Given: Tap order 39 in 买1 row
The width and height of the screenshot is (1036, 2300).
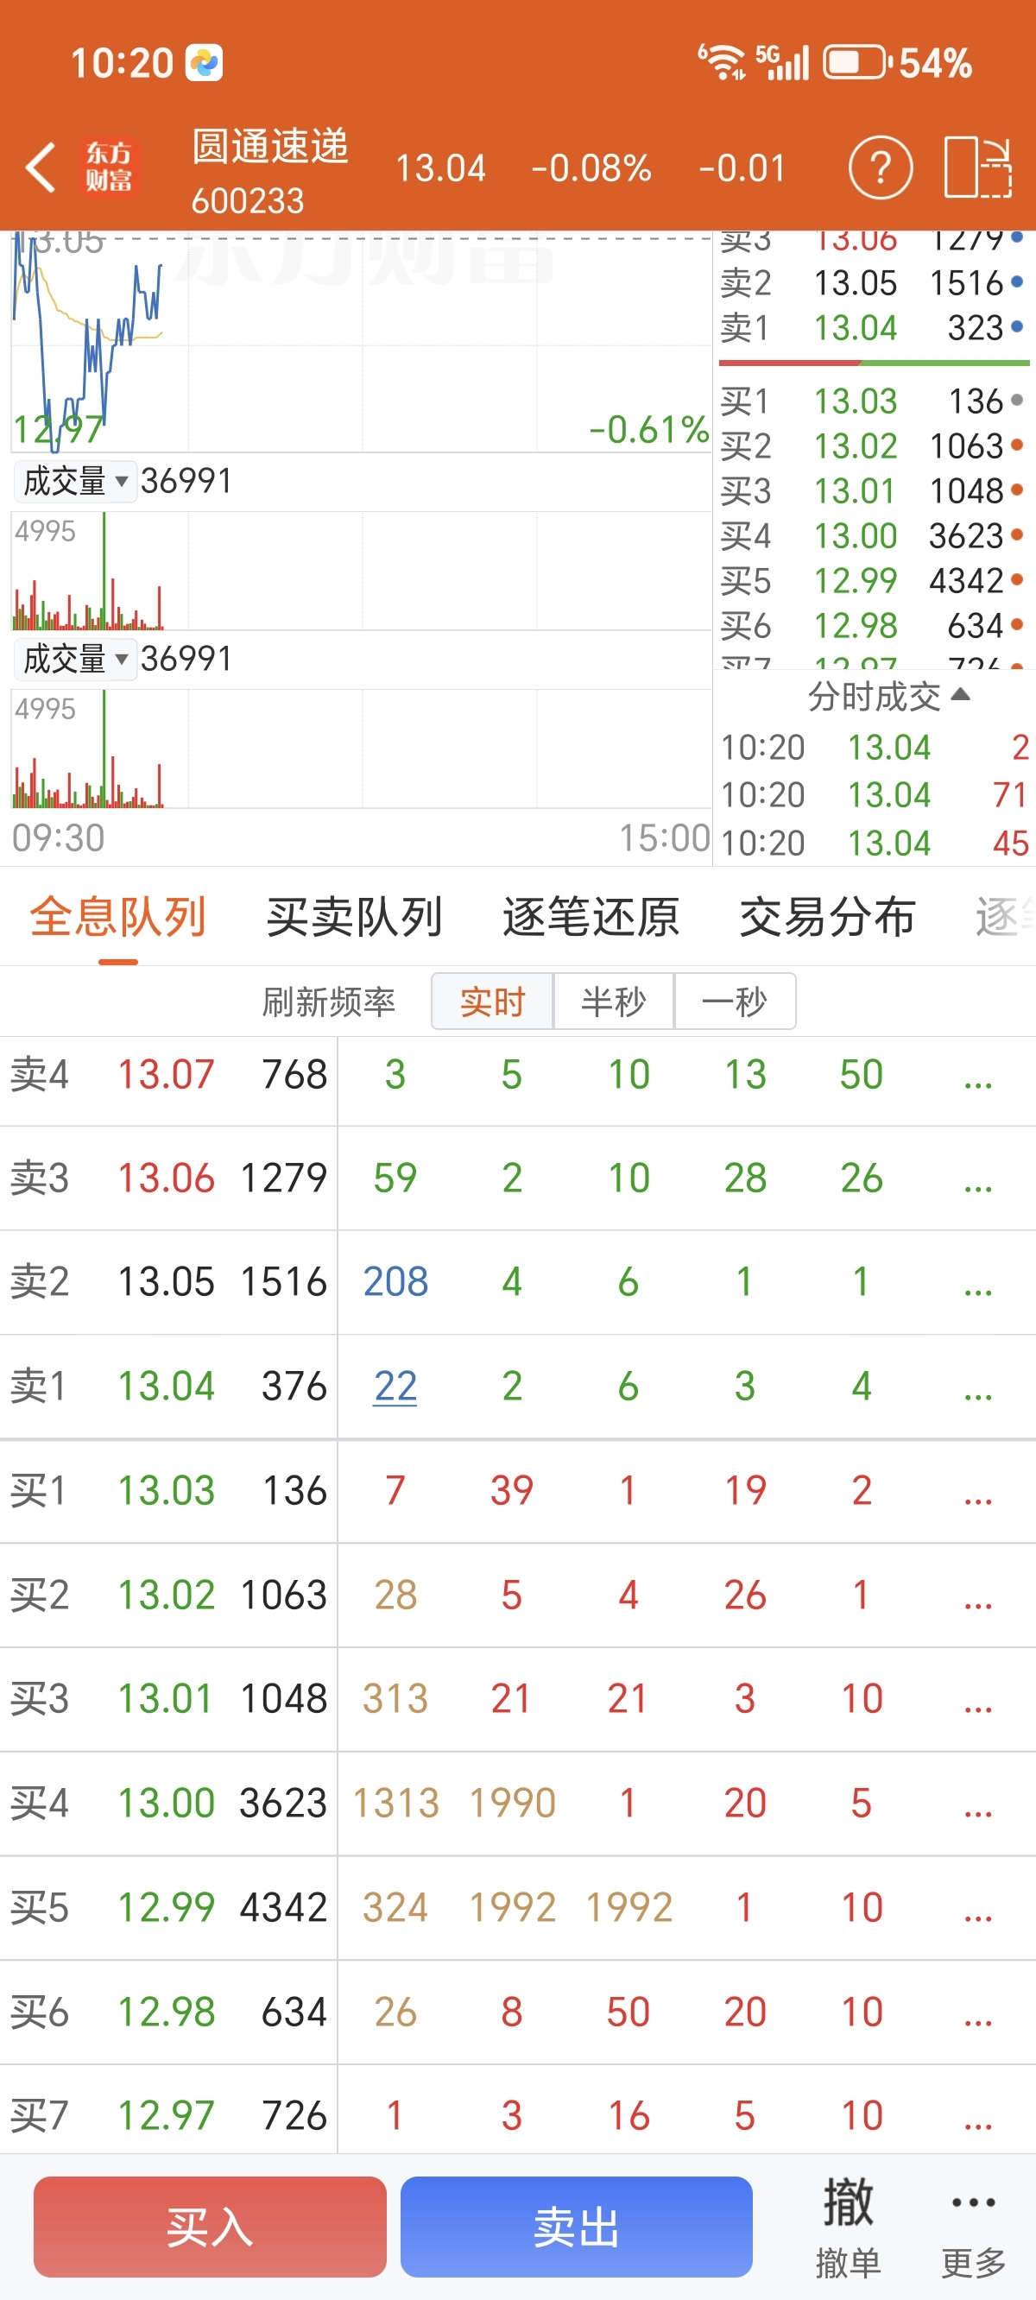Looking at the screenshot, I should click(x=512, y=1490).
